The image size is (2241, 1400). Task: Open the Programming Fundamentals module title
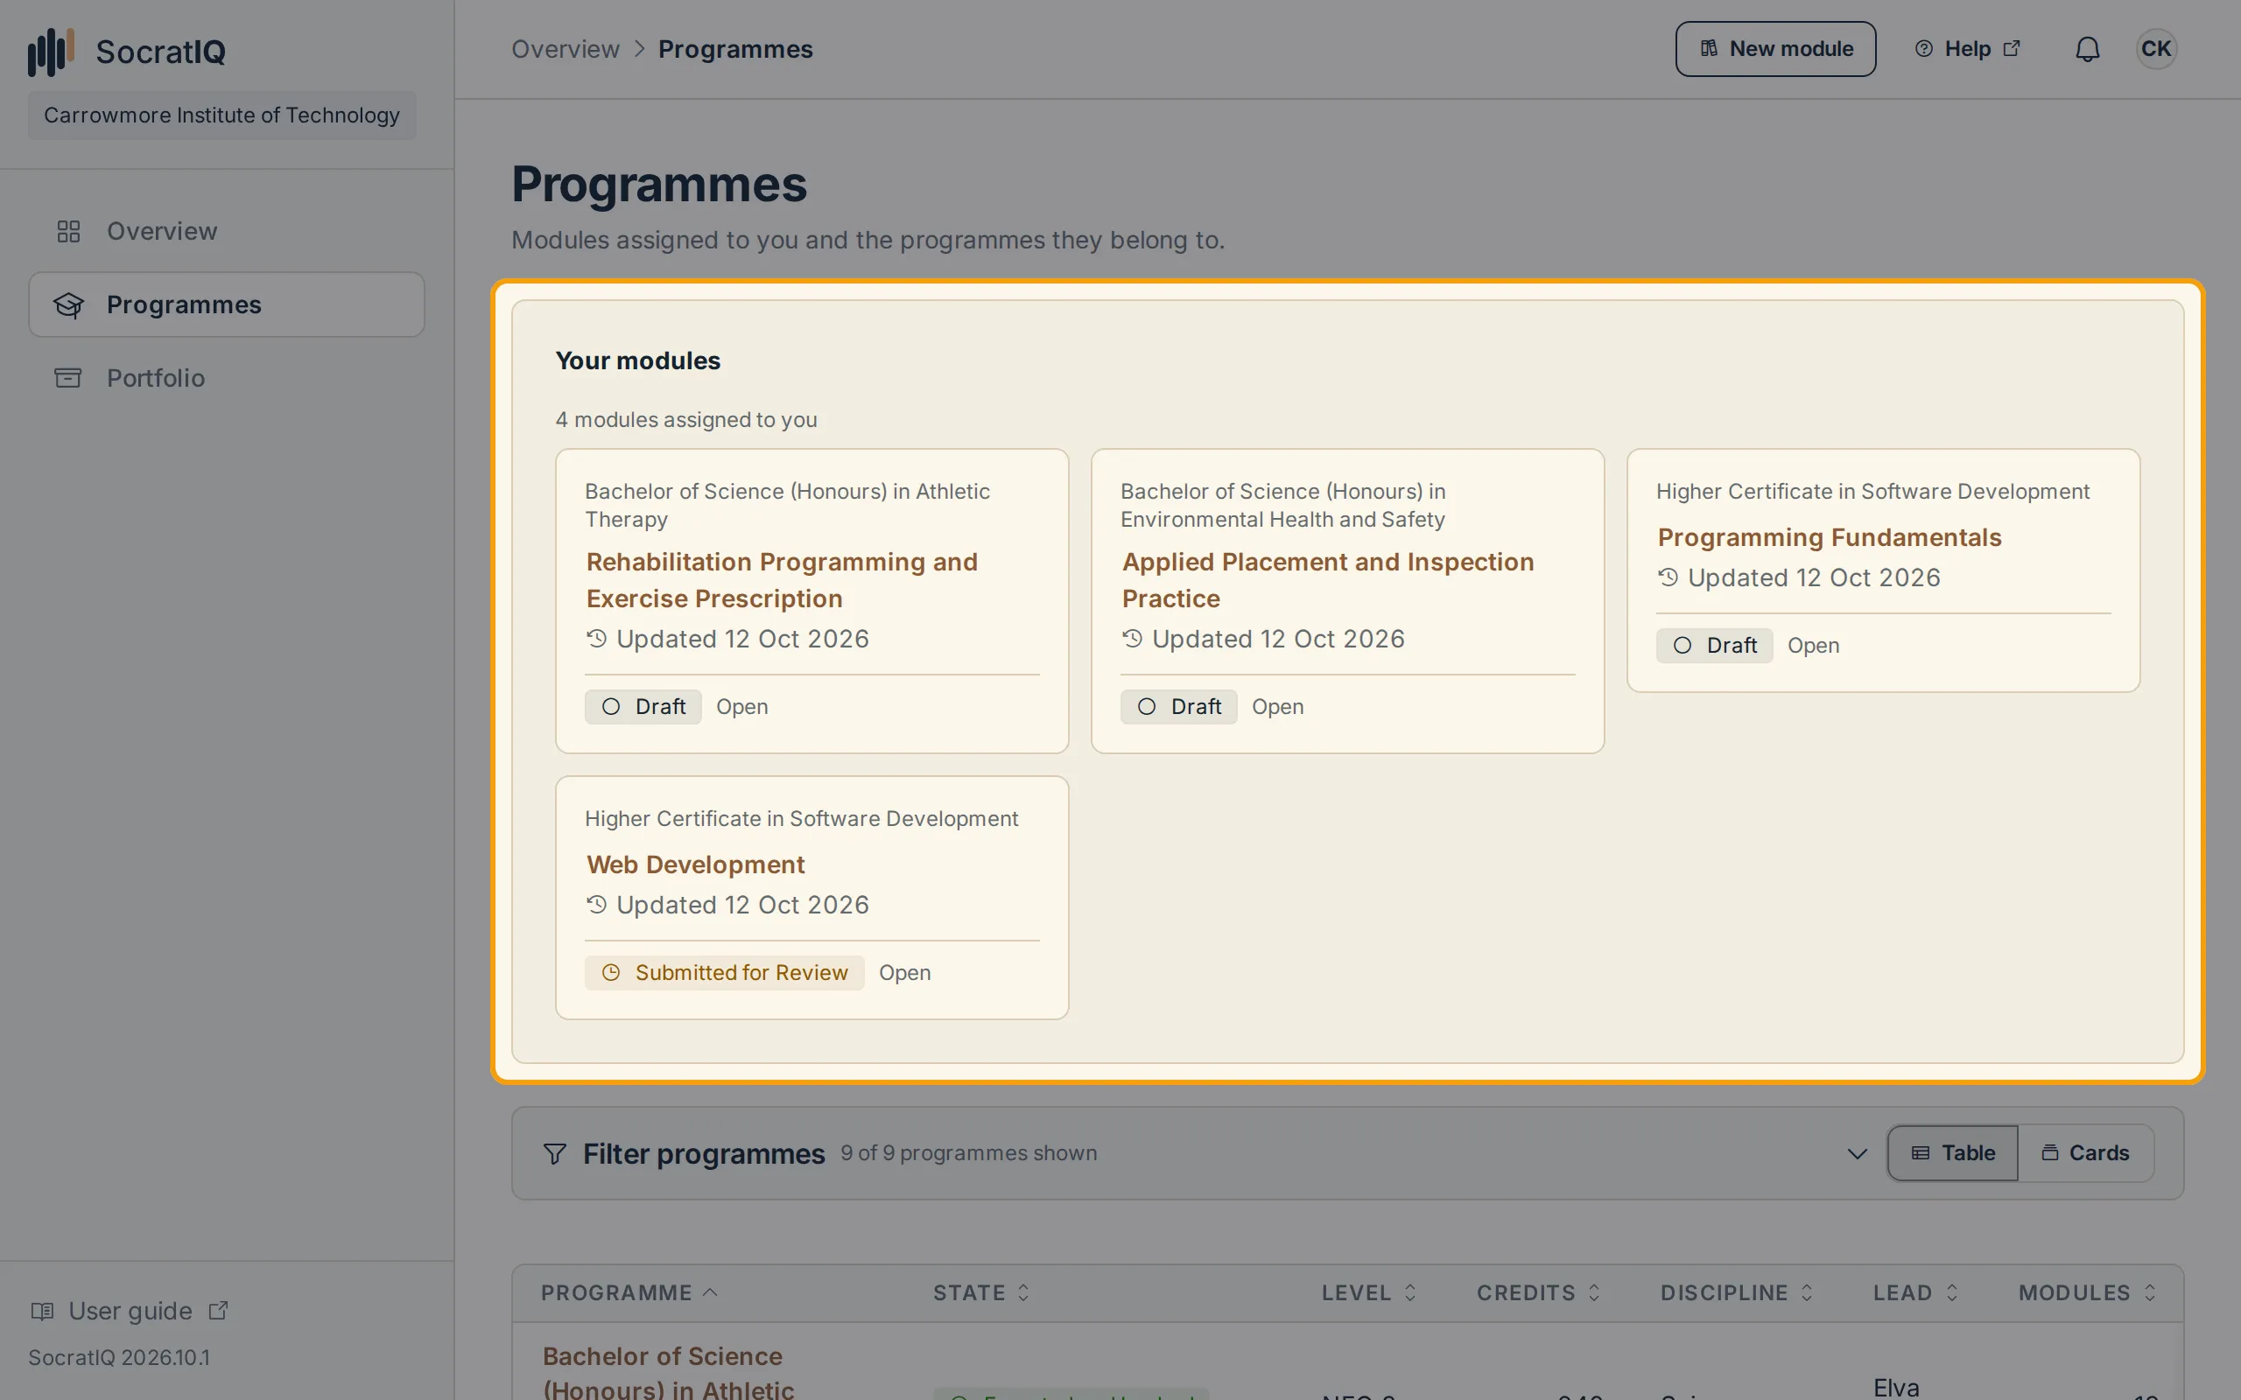pyautogui.click(x=1829, y=537)
